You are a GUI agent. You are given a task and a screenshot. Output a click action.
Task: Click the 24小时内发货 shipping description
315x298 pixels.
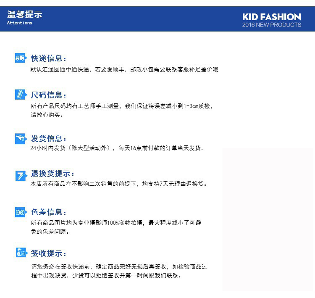click(117, 148)
